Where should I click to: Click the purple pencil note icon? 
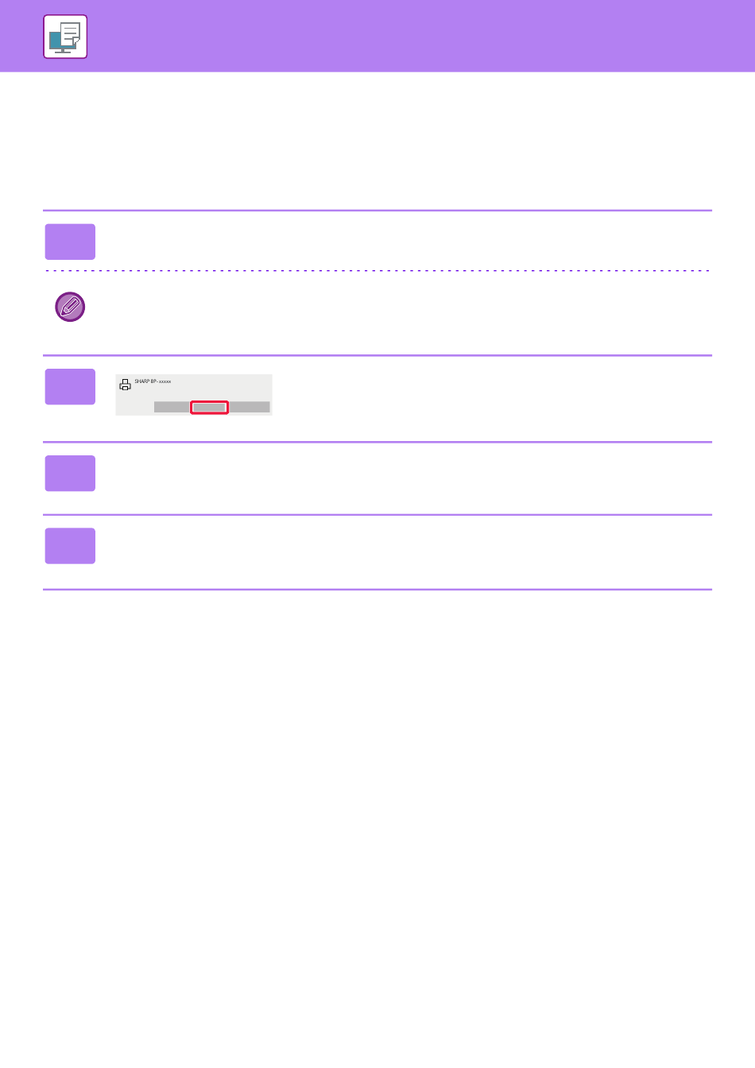(70, 307)
